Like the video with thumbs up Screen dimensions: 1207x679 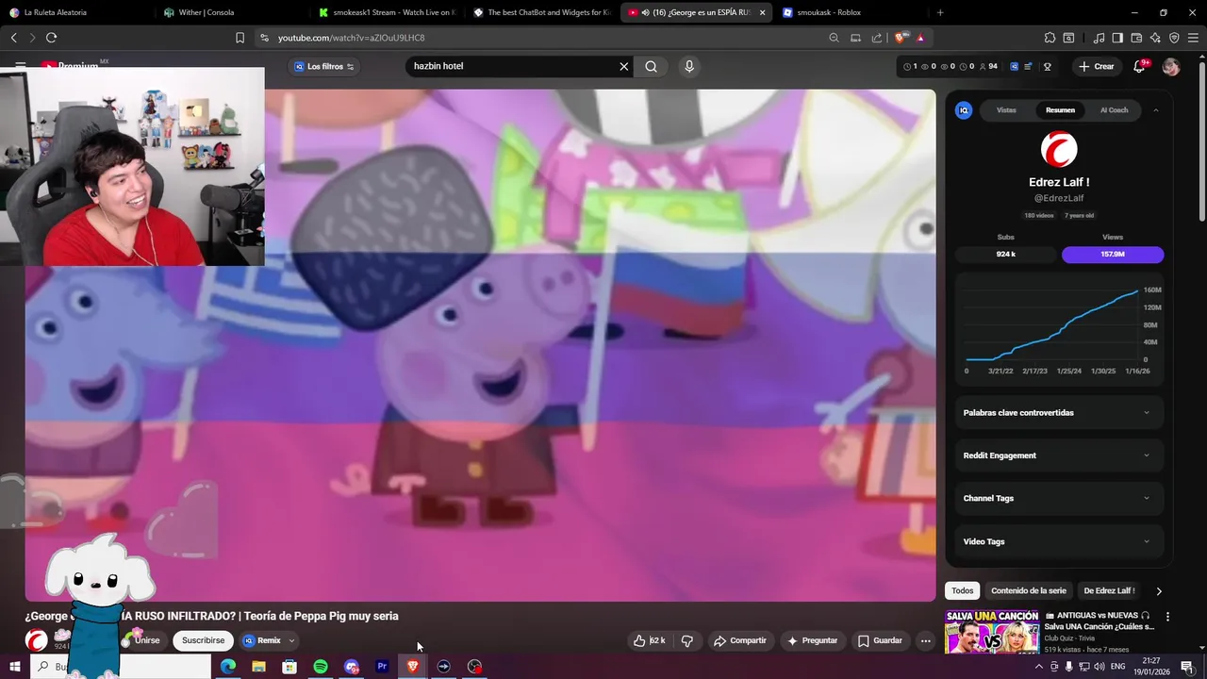pos(650,640)
